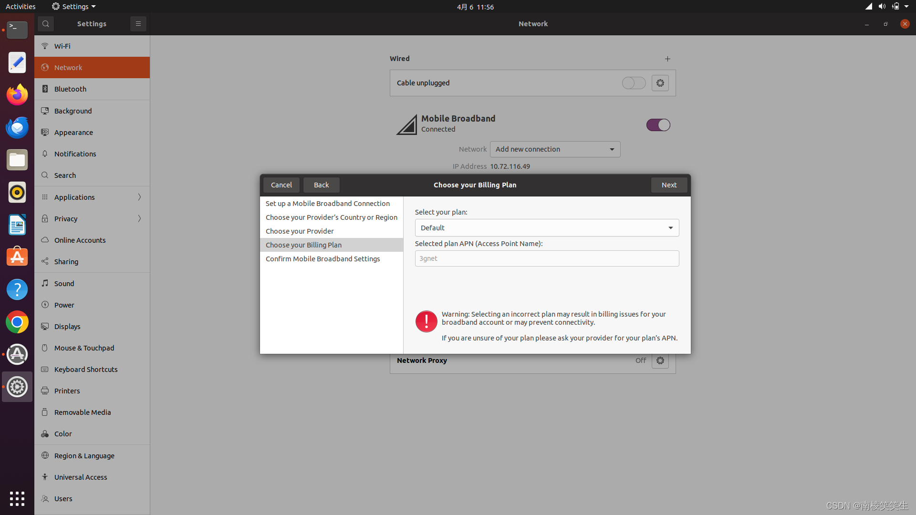The image size is (916, 515).
Task: Cancel the billing plan dialog
Action: click(x=281, y=185)
